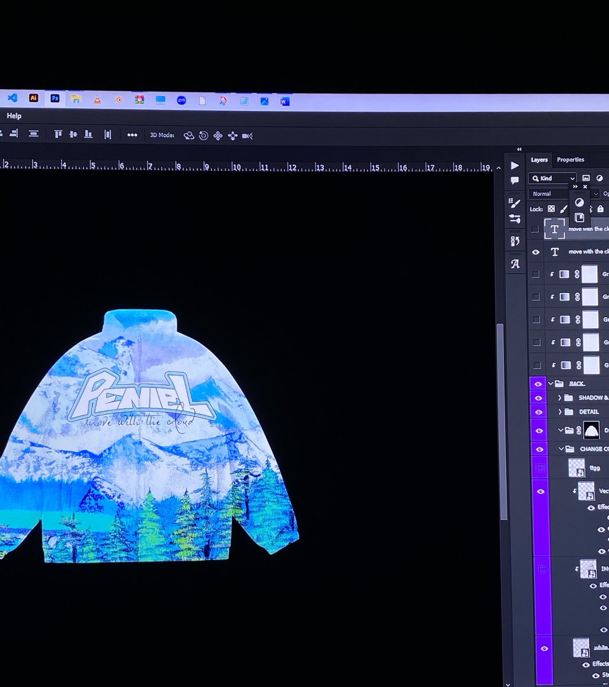Expand the DETAIL group

559,412
